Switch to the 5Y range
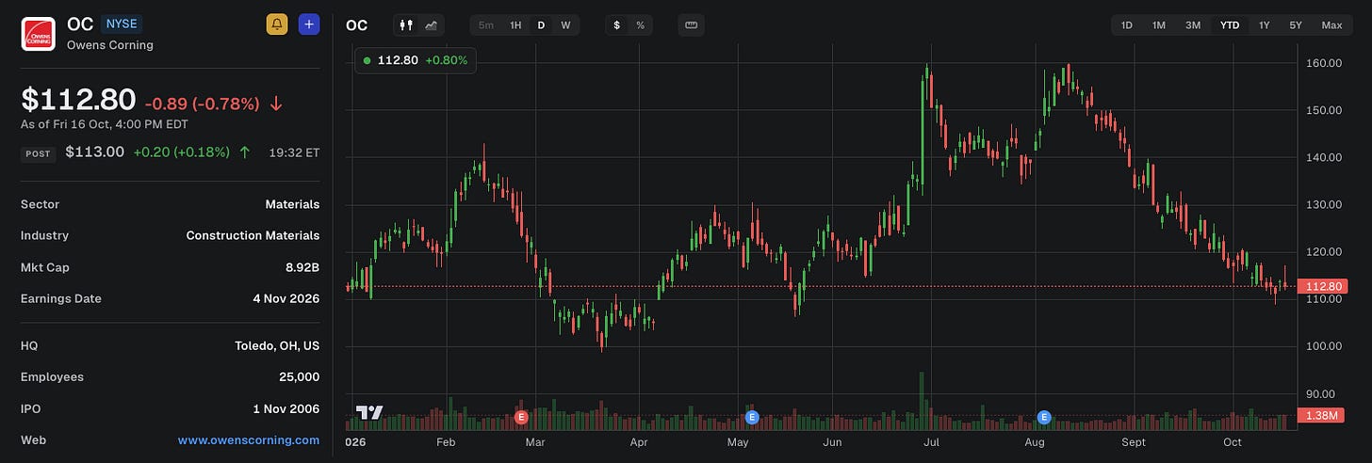The height and width of the screenshot is (463, 1372). tap(1297, 25)
